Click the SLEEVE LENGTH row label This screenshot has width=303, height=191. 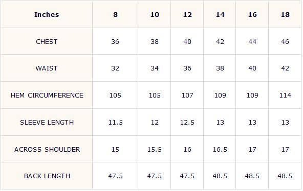(47, 123)
